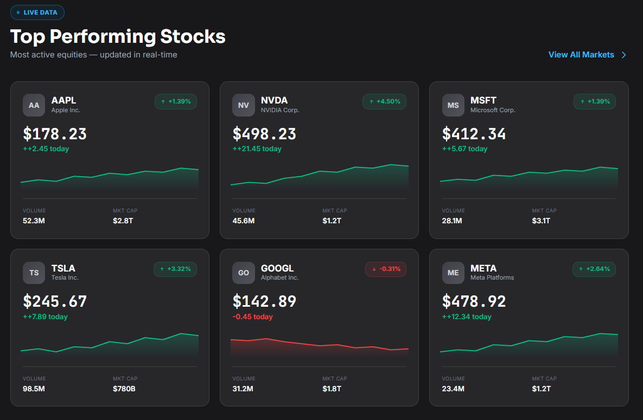Click the LIVE DATA status pill
This screenshot has width=643, height=420.
pyautogui.click(x=37, y=12)
